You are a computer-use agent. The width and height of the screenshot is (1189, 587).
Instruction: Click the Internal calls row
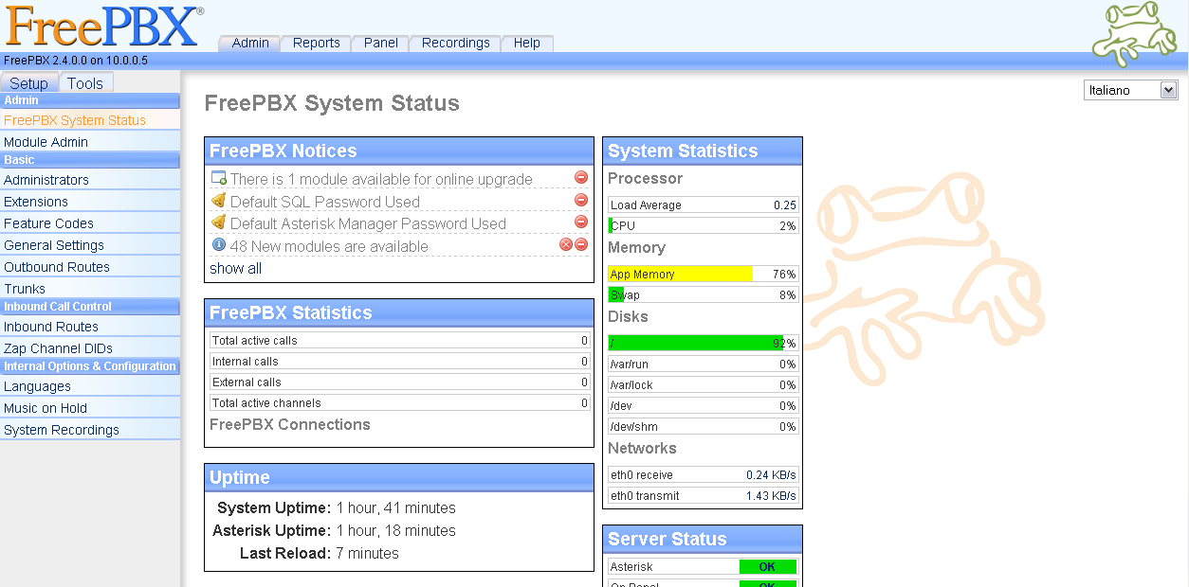[x=399, y=362]
